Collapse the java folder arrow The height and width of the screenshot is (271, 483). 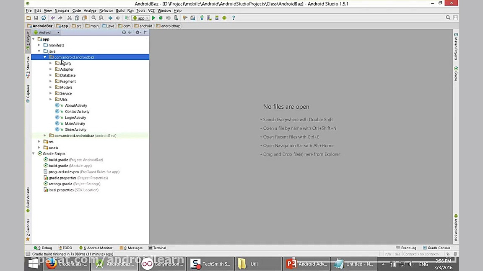(x=39, y=51)
